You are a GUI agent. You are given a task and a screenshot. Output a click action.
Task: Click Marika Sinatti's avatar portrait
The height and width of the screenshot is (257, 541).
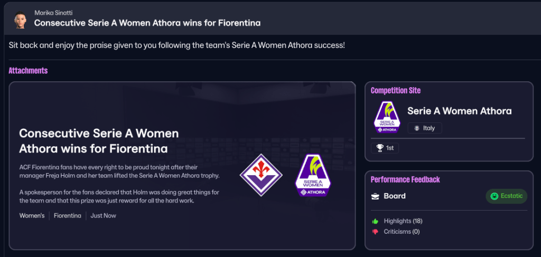click(20, 18)
